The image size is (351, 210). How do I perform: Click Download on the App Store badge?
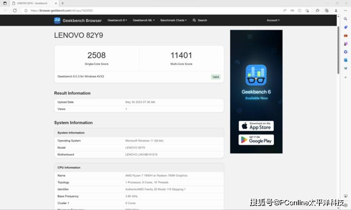pos(256,126)
